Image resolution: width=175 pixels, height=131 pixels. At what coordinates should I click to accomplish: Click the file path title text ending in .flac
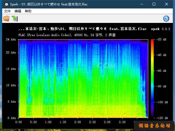(x=83, y=29)
